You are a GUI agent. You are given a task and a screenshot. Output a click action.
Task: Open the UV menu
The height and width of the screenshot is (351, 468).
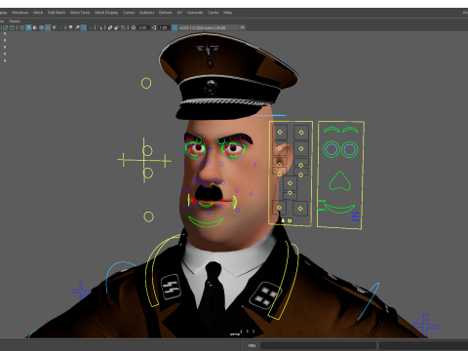pyautogui.click(x=179, y=13)
